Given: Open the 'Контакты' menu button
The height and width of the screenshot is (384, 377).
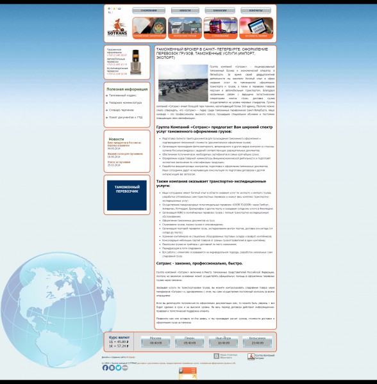Looking at the screenshot, I should (256, 10).
